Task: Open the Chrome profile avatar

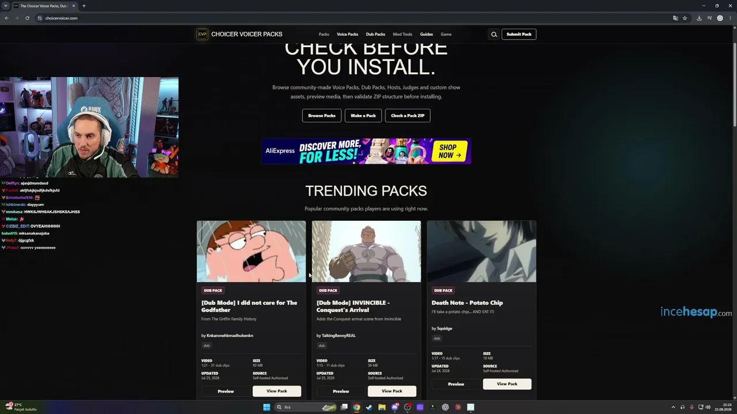Action: (720, 18)
